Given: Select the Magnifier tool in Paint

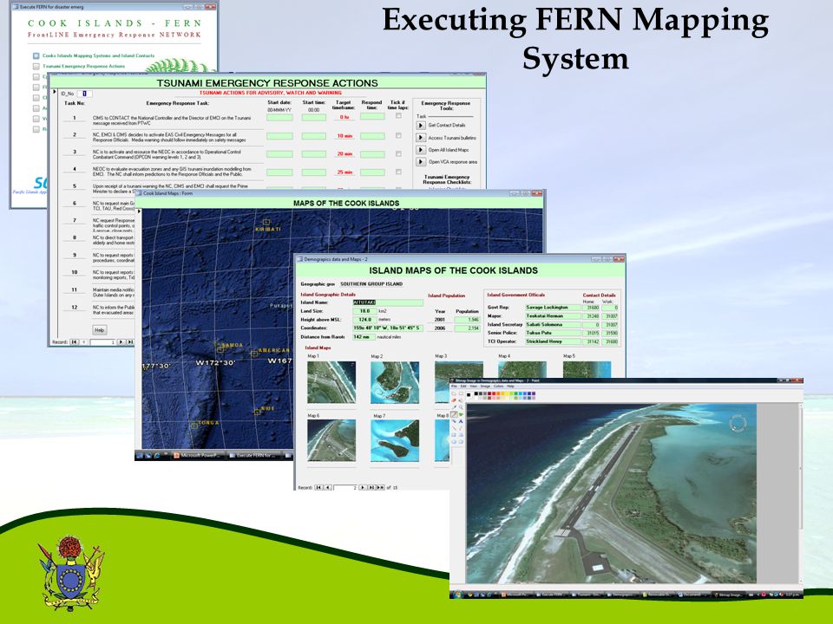Looking at the screenshot, I should click(x=461, y=407).
